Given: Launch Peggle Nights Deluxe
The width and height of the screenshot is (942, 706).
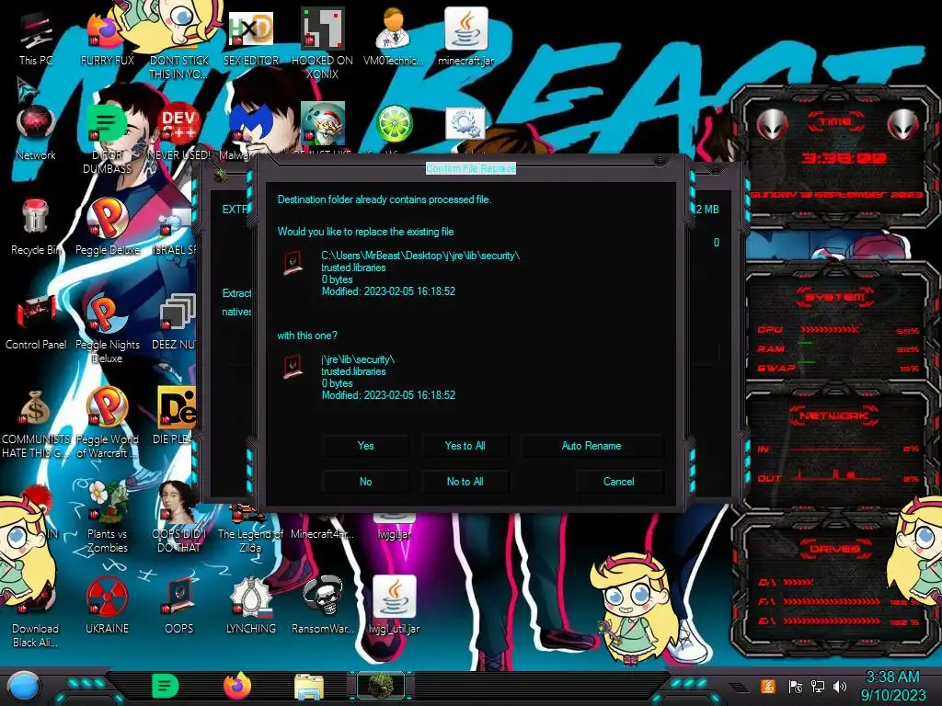Looking at the screenshot, I should pyautogui.click(x=107, y=327).
